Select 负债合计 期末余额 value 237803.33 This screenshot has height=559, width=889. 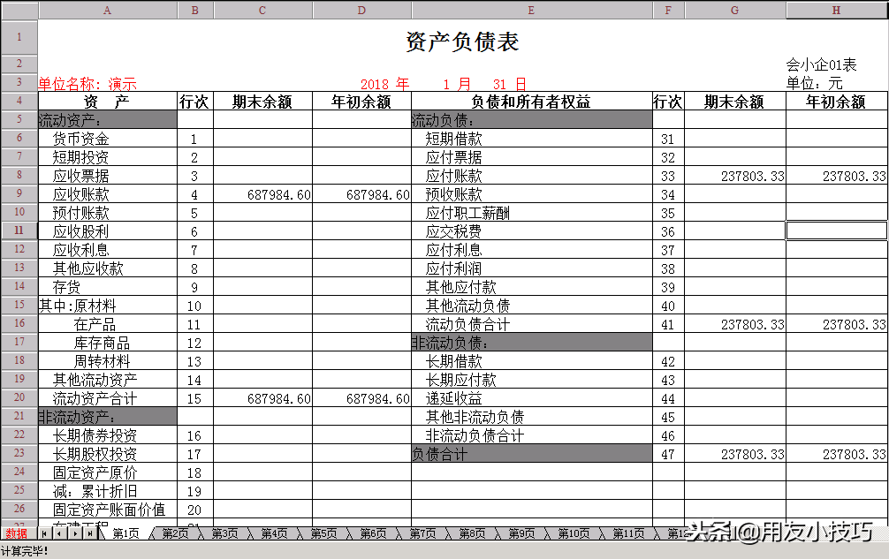[734, 454]
